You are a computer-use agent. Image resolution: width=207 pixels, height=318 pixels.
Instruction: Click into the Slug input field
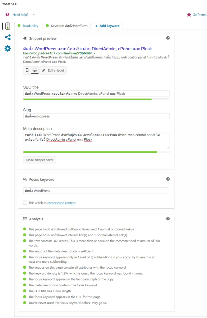(x=96, y=116)
